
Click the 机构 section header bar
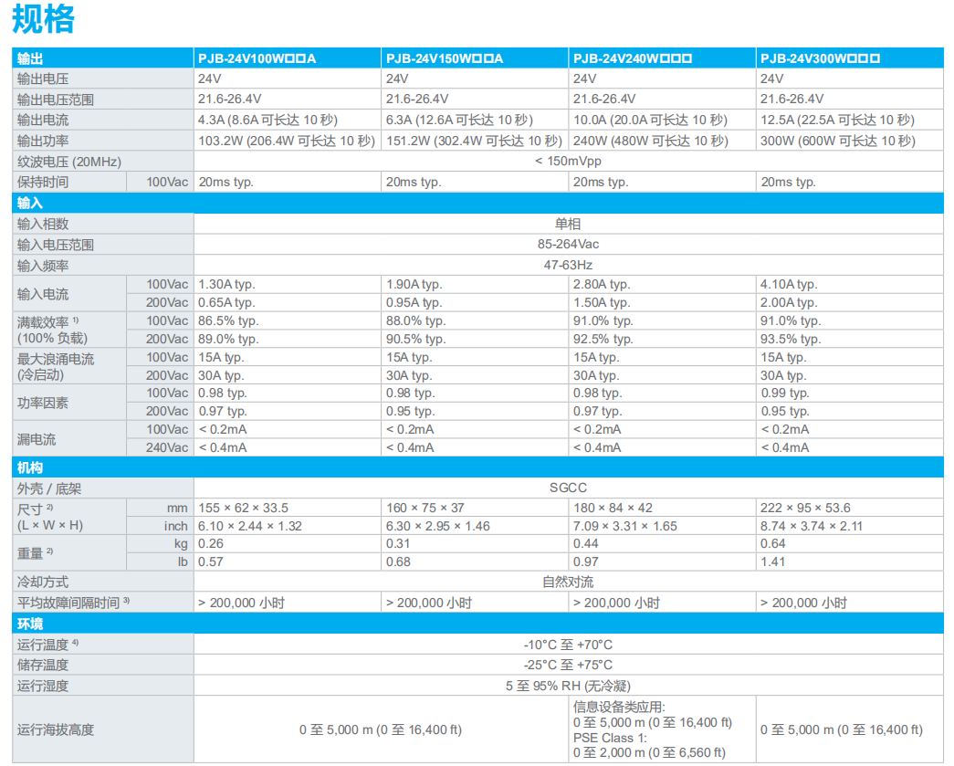pos(477,467)
